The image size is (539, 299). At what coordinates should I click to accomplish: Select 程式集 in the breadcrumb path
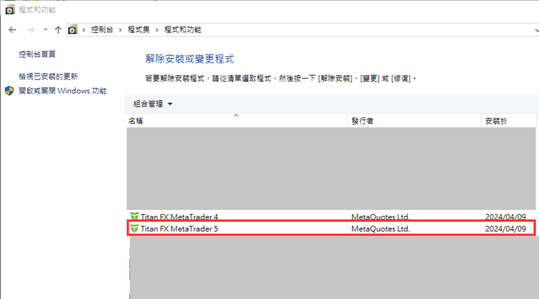[138, 30]
